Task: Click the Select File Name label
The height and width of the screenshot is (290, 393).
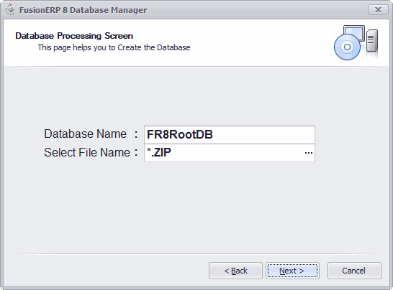Action: coord(87,152)
